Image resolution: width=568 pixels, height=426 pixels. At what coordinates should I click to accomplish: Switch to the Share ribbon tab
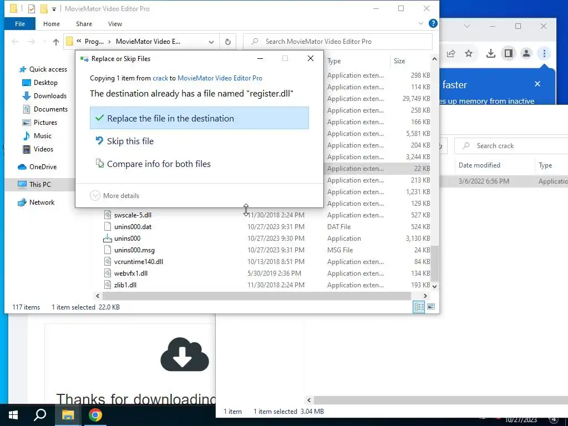click(84, 24)
